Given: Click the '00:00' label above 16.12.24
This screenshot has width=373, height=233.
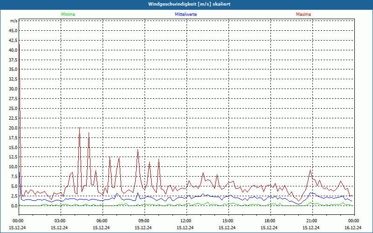Looking at the screenshot, I should [354, 221].
